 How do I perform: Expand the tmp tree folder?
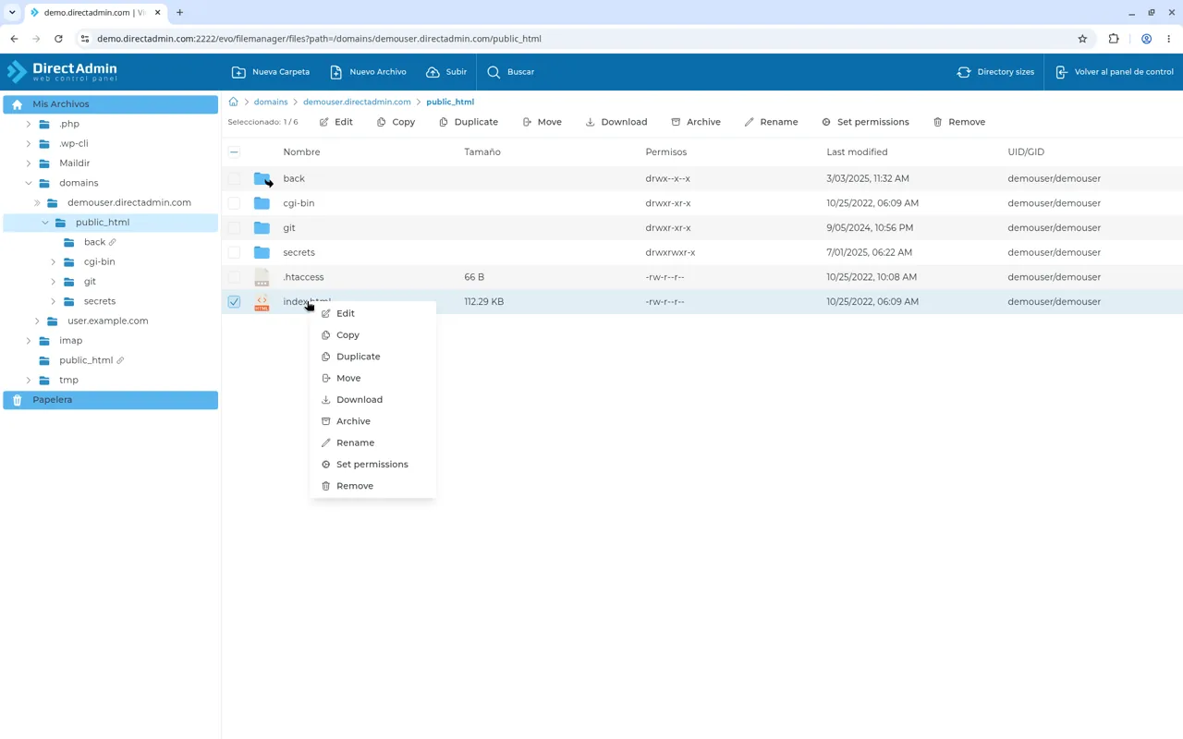tap(29, 380)
